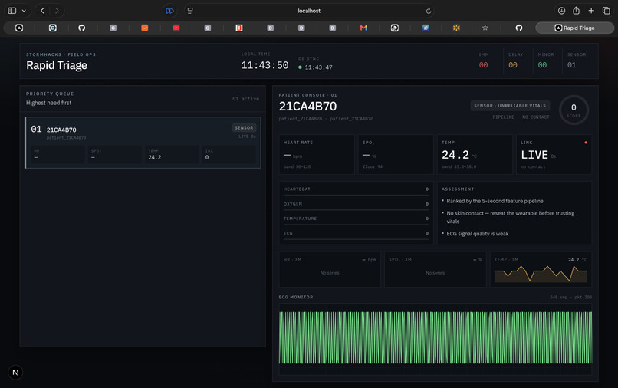
Task: Click the Rapid Triage page title
Action: pyautogui.click(x=57, y=65)
